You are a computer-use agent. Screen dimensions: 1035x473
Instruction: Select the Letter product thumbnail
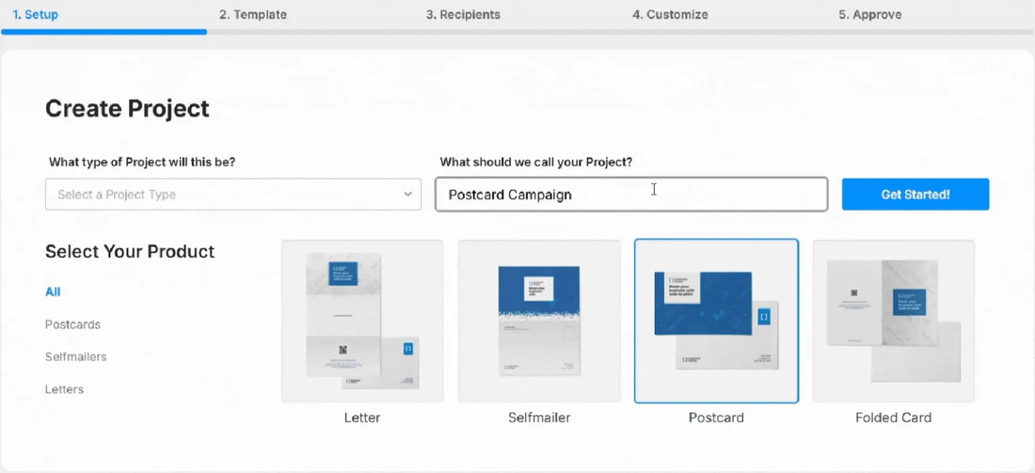coord(362,322)
